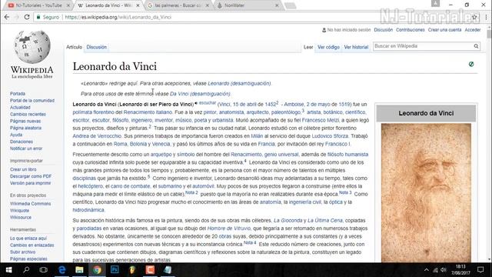Click the Leonardo da Vinci portrait image

[426, 192]
